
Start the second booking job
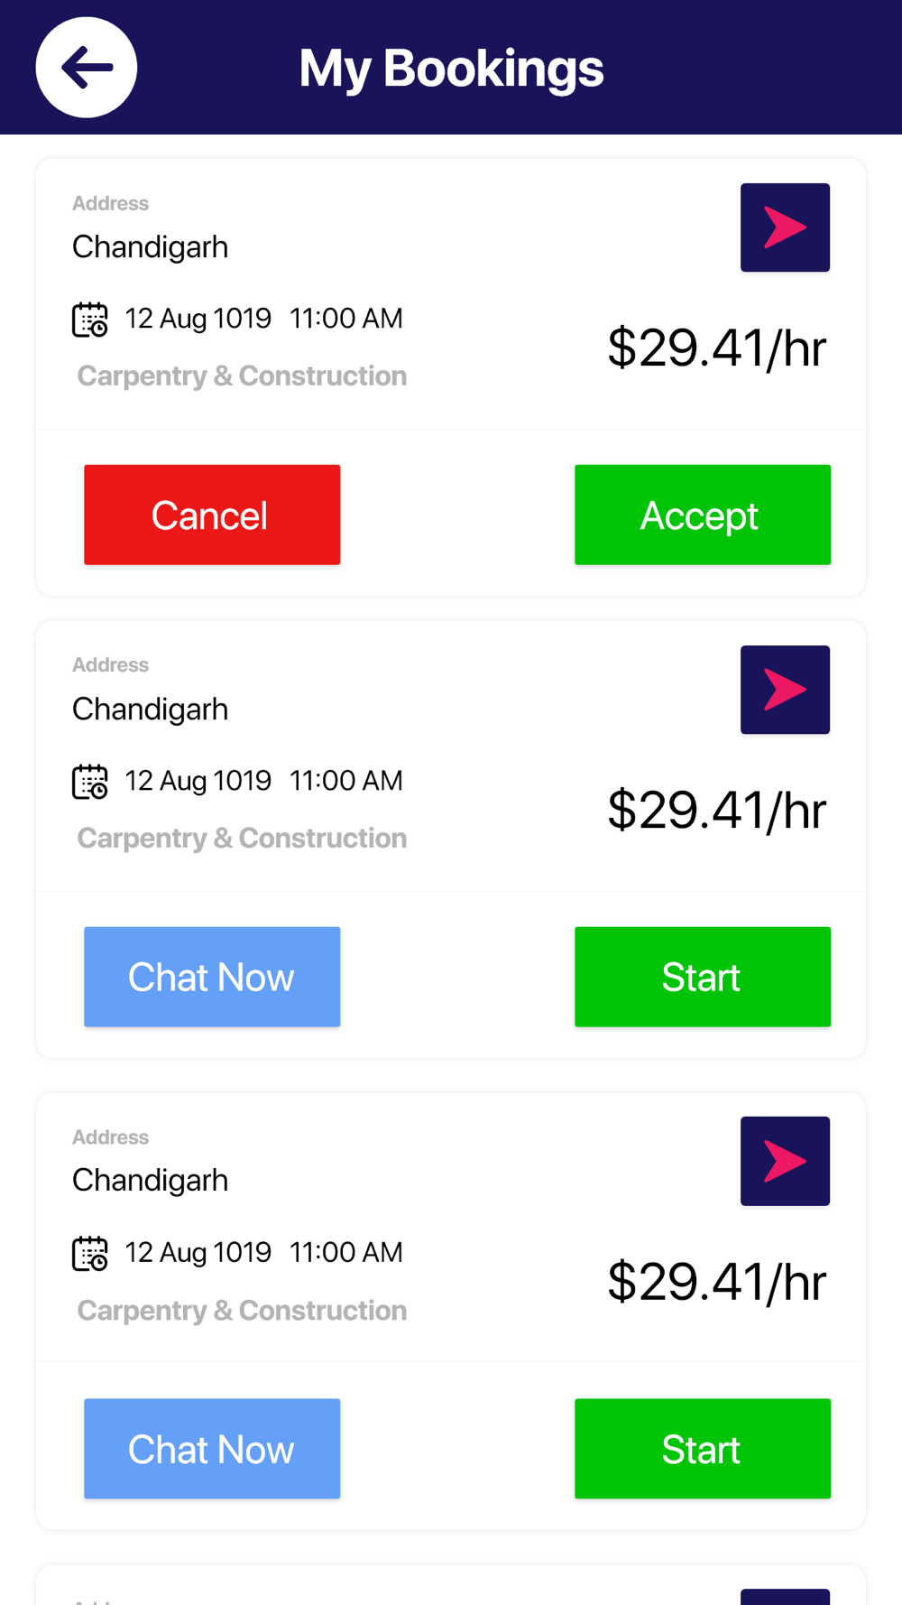(x=702, y=977)
